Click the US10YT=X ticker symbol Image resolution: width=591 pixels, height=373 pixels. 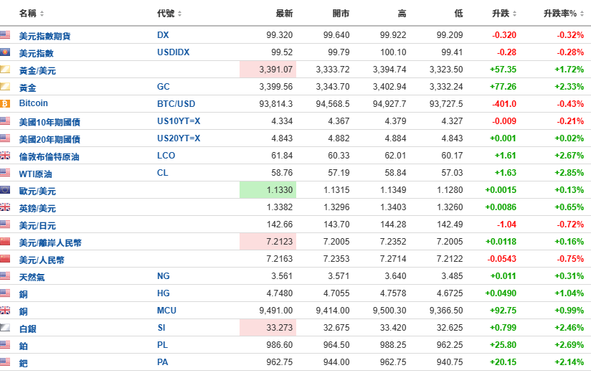coord(179,121)
